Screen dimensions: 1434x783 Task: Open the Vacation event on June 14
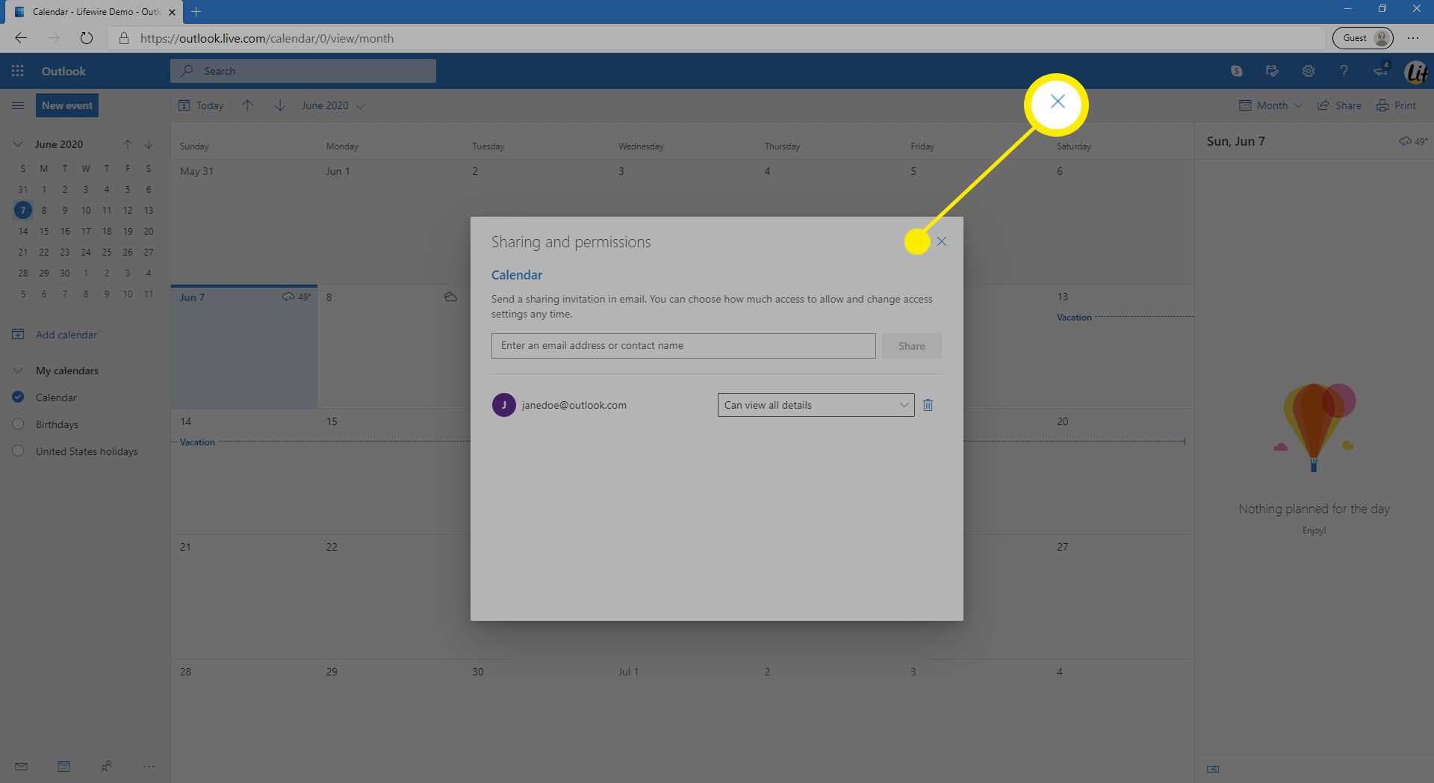(x=197, y=442)
